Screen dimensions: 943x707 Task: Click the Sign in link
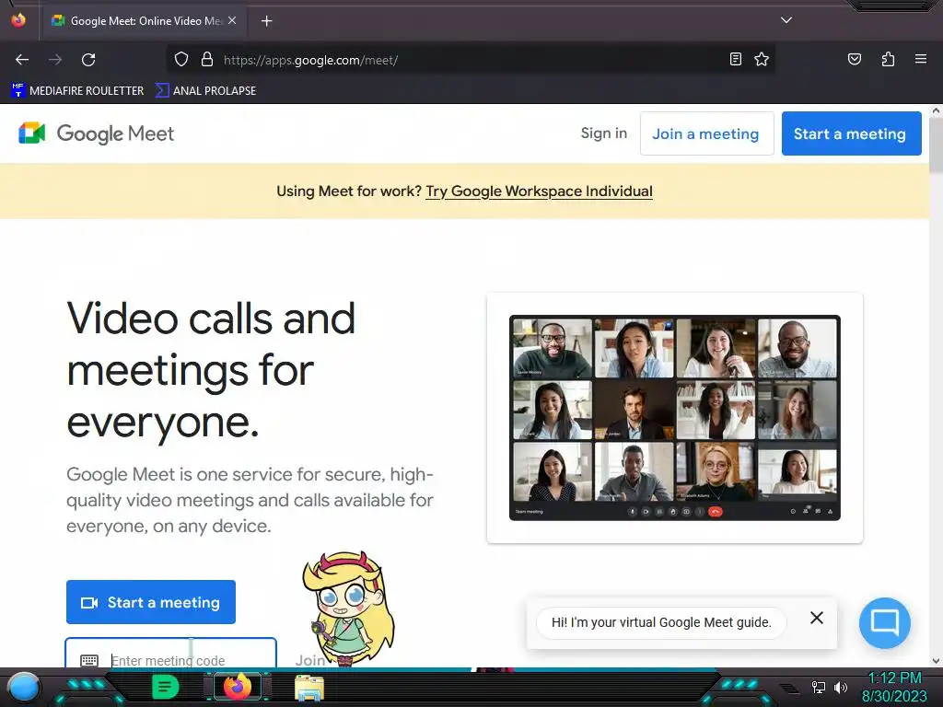pyautogui.click(x=604, y=133)
